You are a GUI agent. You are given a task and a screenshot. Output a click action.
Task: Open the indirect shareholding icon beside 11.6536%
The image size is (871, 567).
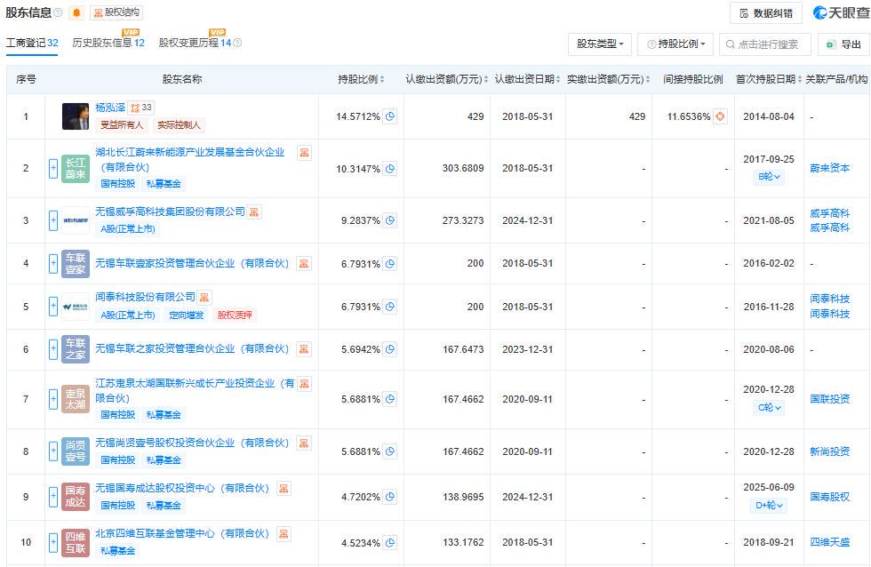click(720, 116)
